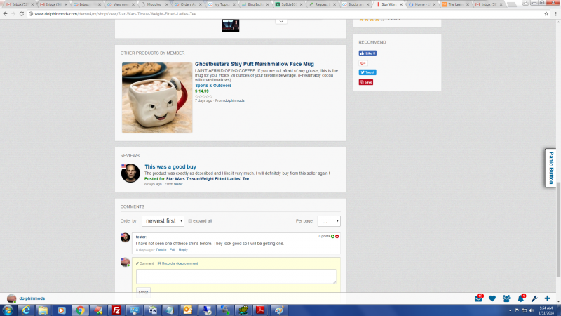Screen dimensions: 561x316
Task: Click the Windows Start orb
Action: pyautogui.click(x=8, y=310)
